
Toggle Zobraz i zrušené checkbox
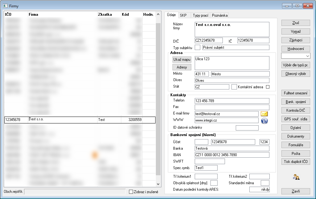pos(131,192)
